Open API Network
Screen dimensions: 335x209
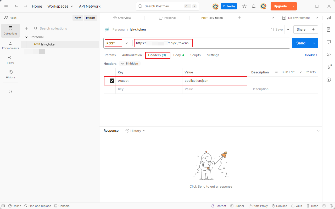click(x=90, y=6)
